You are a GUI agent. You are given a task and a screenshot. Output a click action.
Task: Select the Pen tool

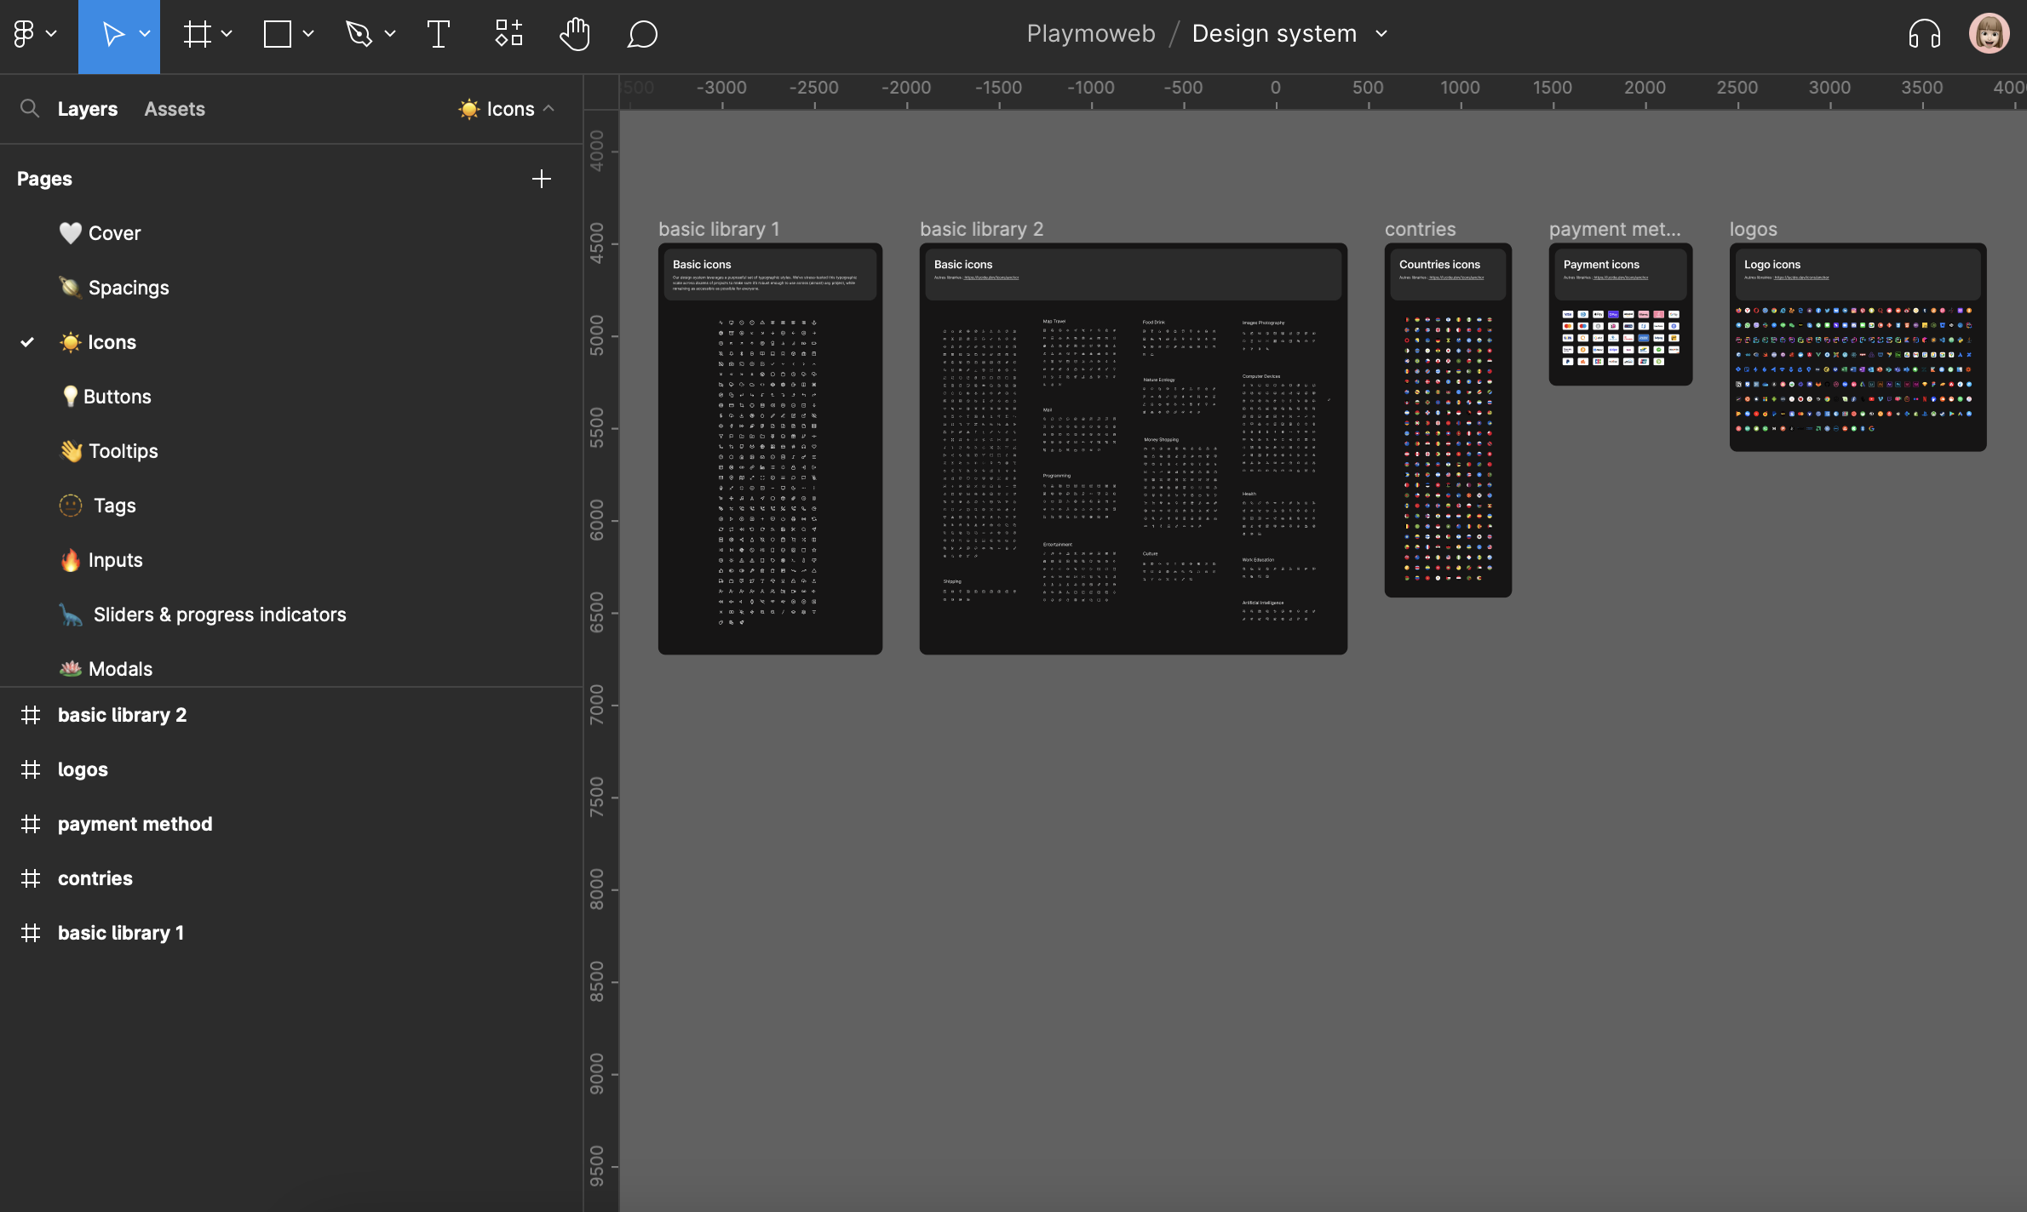point(359,34)
